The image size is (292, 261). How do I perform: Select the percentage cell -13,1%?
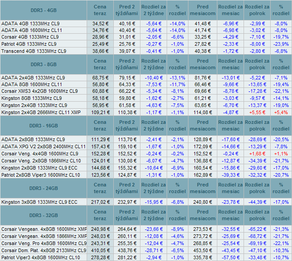pos(177,78)
